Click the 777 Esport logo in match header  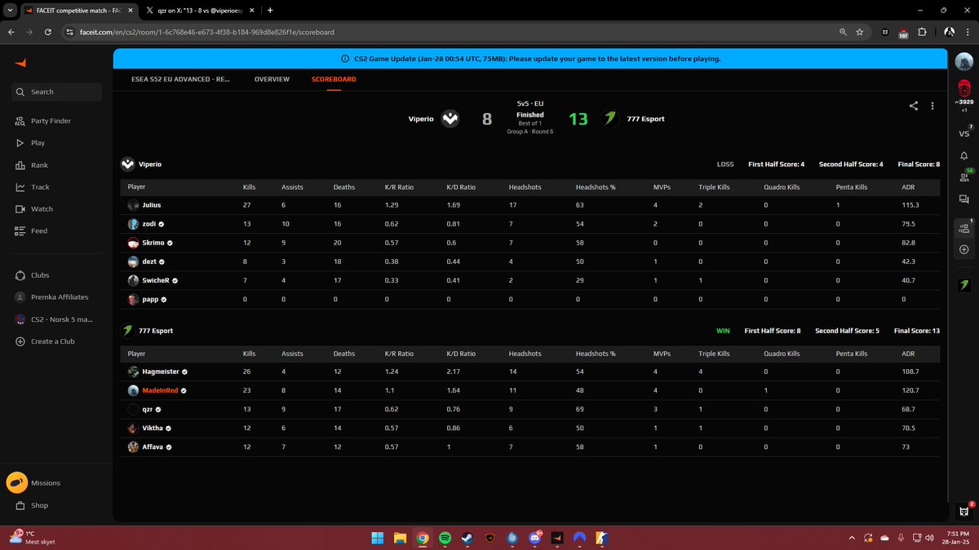coord(610,119)
